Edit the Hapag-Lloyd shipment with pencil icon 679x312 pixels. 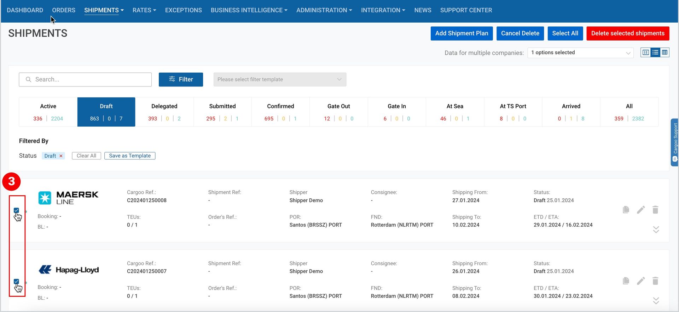point(641,281)
